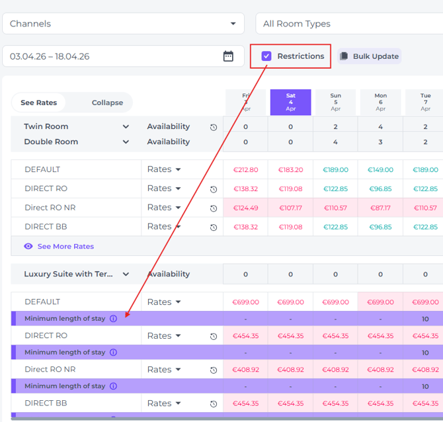The height and width of the screenshot is (422, 443).
Task: Select the Sat 4 Apr date column header
Action: (x=290, y=103)
